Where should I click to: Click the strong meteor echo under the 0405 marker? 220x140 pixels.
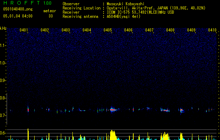coord(113,110)
